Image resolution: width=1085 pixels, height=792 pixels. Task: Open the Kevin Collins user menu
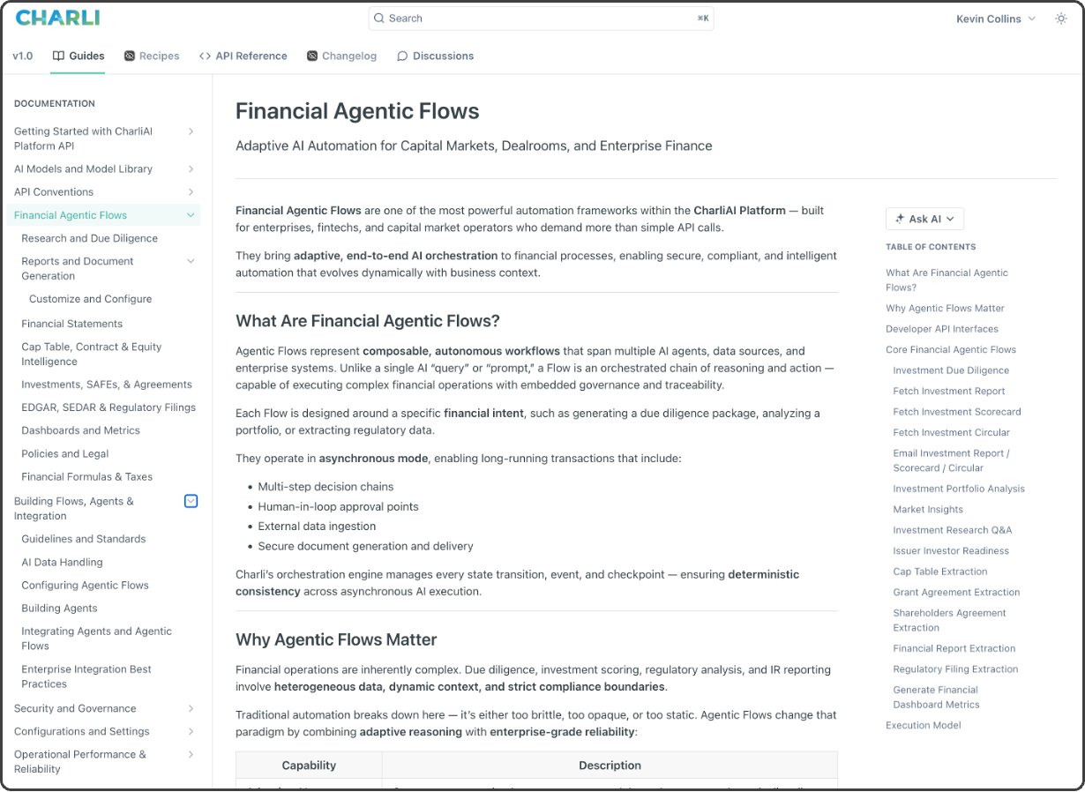tap(995, 19)
